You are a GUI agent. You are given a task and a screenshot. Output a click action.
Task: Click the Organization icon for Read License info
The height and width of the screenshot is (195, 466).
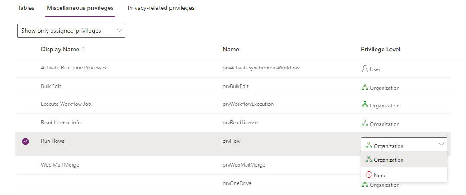point(365,123)
